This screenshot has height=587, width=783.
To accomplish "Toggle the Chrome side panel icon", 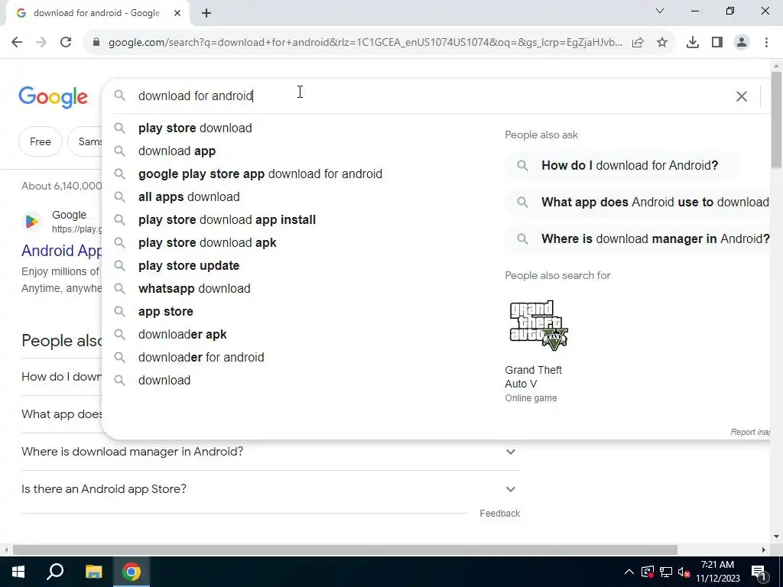I will 717,43.
